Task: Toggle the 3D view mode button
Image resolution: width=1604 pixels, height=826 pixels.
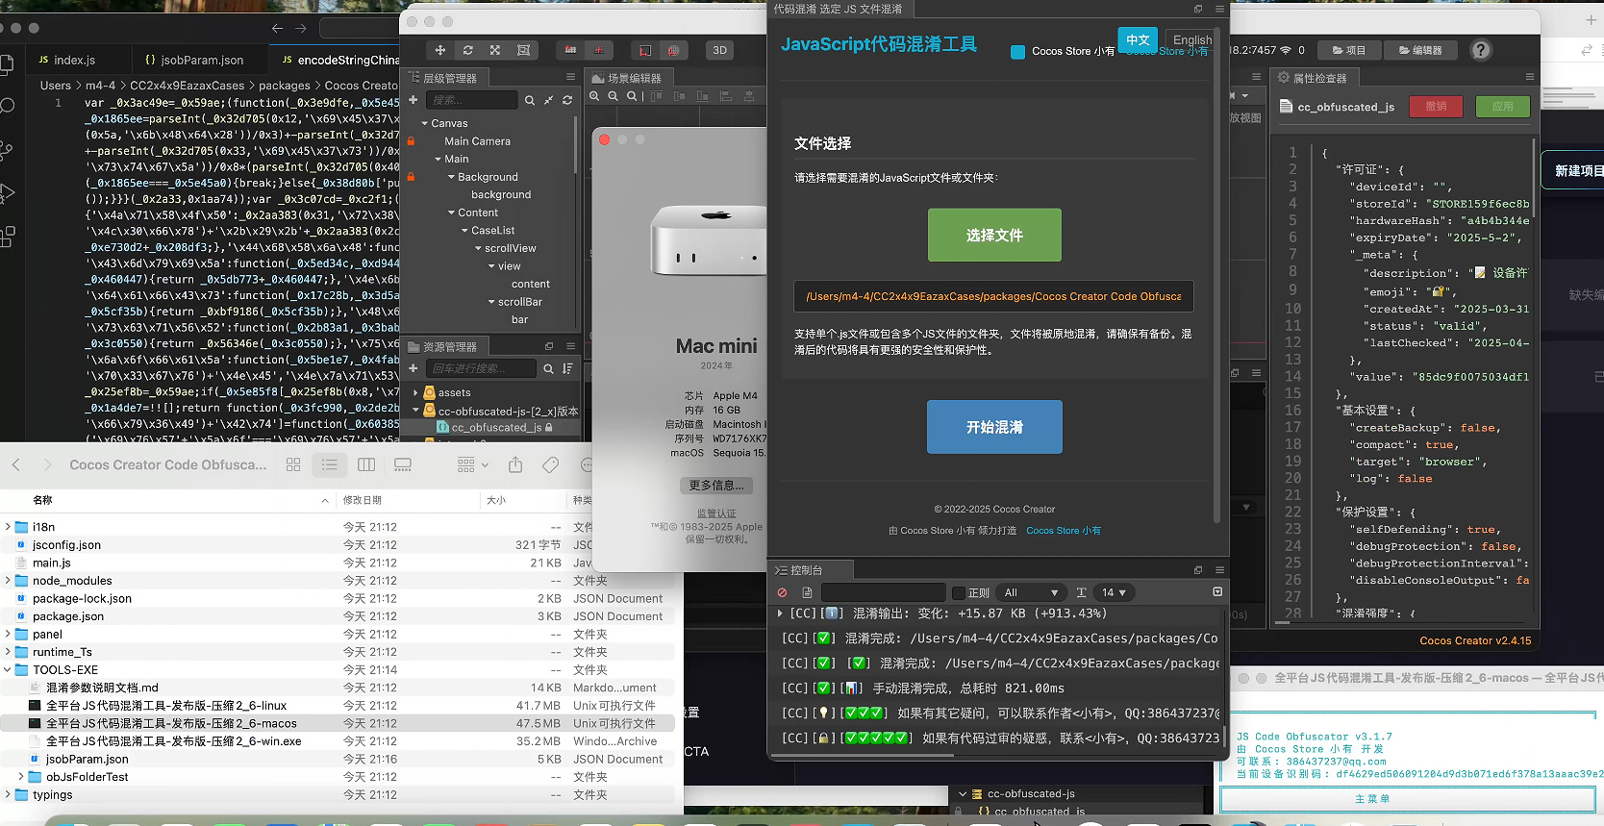Action: point(719,50)
